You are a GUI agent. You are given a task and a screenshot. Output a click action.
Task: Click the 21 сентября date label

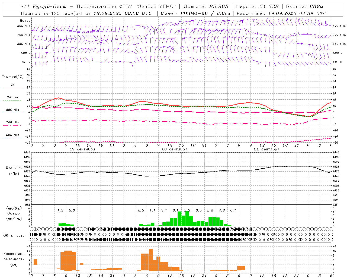pyautogui.click(x=267, y=149)
